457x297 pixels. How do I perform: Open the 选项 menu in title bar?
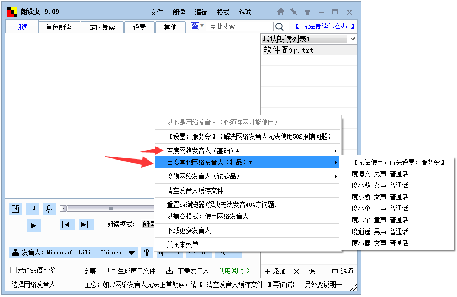tap(245, 12)
